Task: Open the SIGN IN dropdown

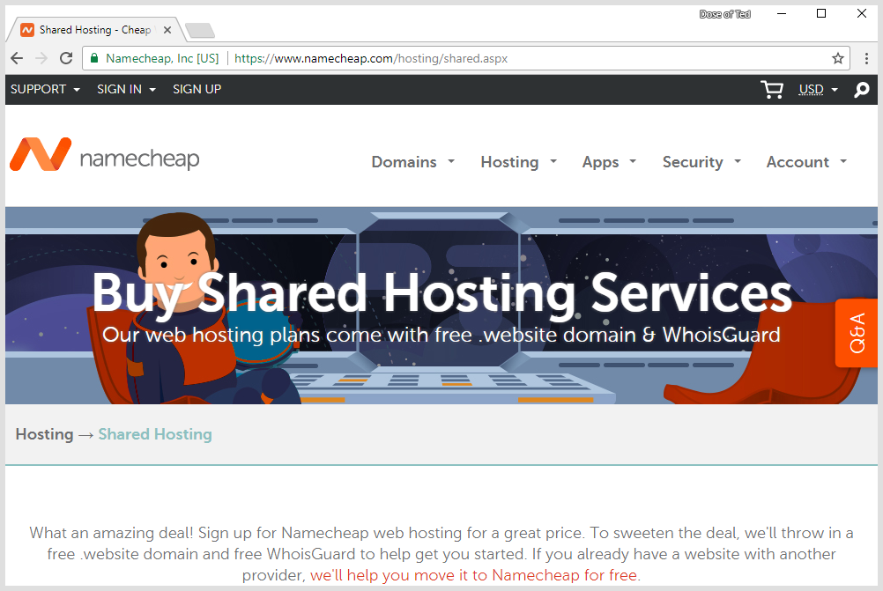Action: (x=119, y=89)
